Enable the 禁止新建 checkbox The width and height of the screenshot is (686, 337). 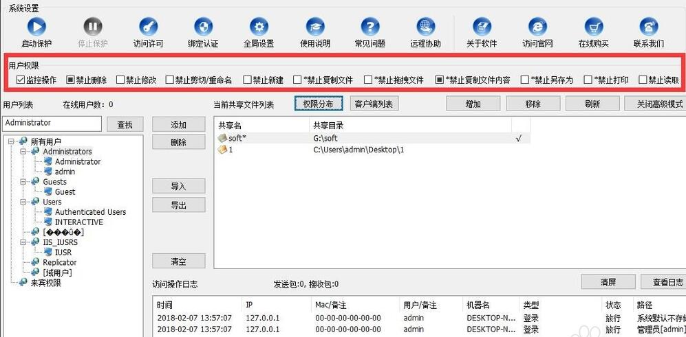pos(247,80)
